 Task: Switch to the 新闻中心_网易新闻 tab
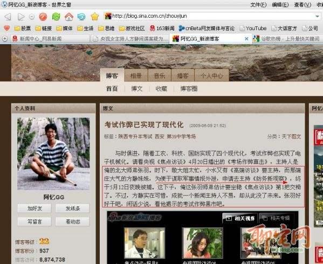click(x=50, y=39)
